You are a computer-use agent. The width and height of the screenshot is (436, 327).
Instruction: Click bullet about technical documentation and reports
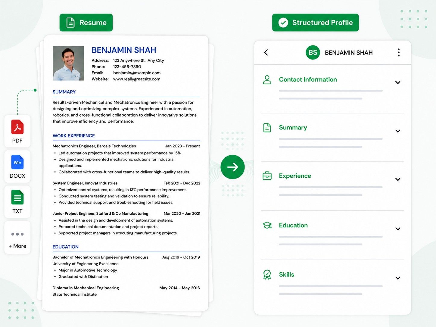point(108,227)
